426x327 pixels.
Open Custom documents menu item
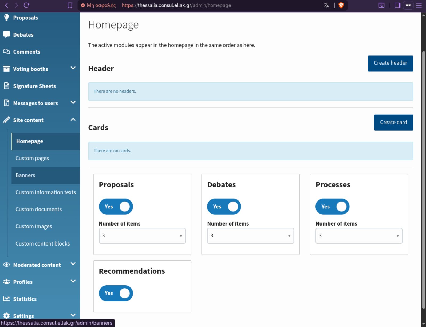(x=46, y=209)
